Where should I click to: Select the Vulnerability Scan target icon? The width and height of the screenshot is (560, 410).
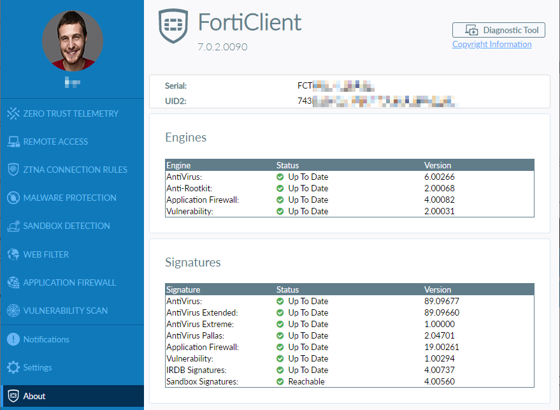[x=15, y=311]
